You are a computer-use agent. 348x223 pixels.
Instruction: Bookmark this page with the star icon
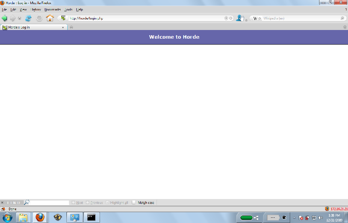tap(226, 18)
